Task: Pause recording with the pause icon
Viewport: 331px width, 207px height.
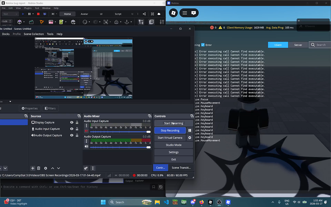Action: tap(190, 130)
